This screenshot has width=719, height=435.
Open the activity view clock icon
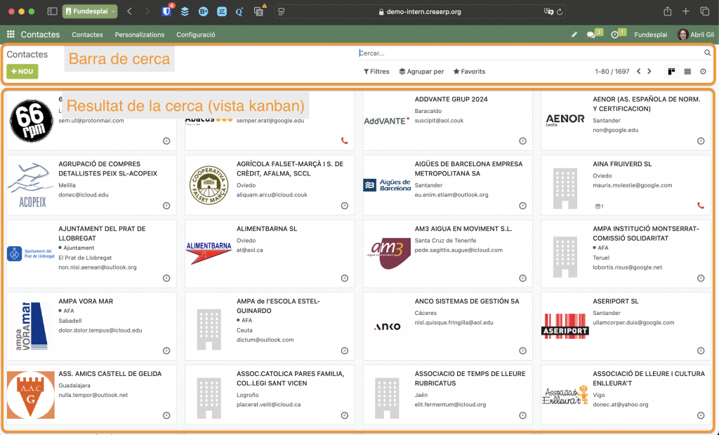click(x=703, y=72)
